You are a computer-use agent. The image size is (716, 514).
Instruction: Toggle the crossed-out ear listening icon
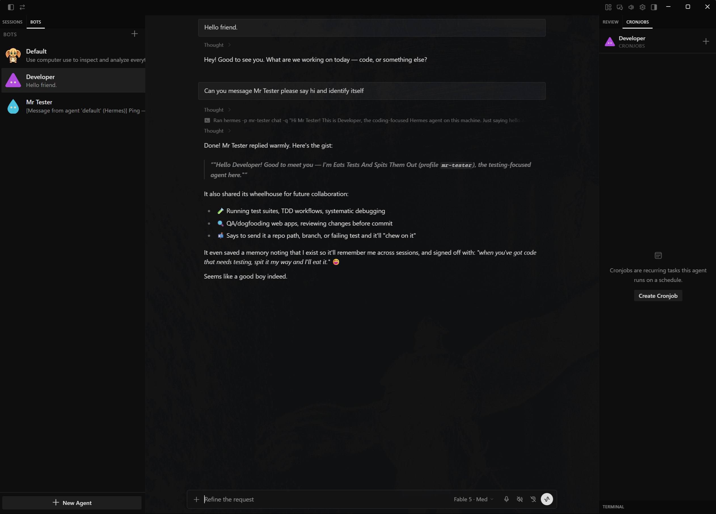533,499
